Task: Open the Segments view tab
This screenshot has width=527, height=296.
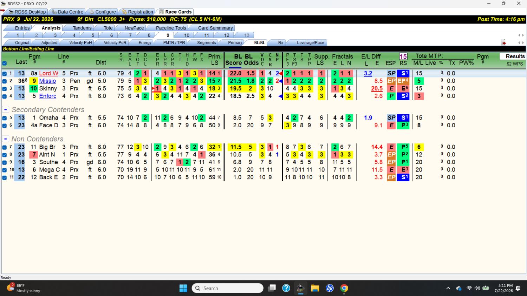Action: click(x=206, y=42)
